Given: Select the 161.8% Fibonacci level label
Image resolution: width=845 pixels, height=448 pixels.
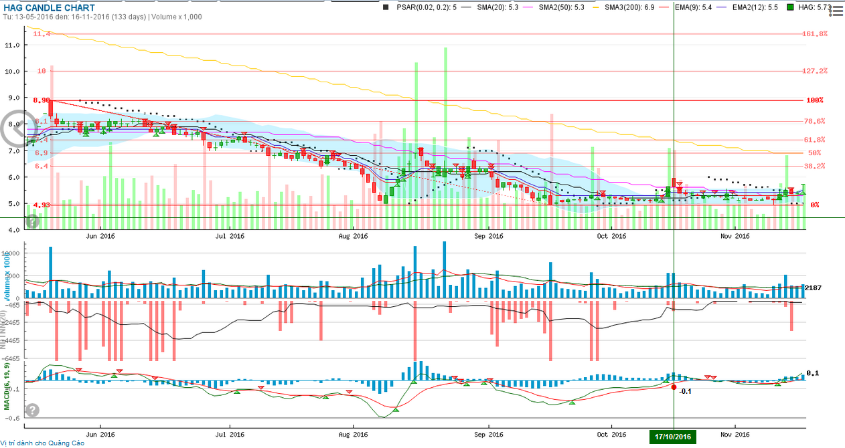Looking at the screenshot, I should coord(815,33).
